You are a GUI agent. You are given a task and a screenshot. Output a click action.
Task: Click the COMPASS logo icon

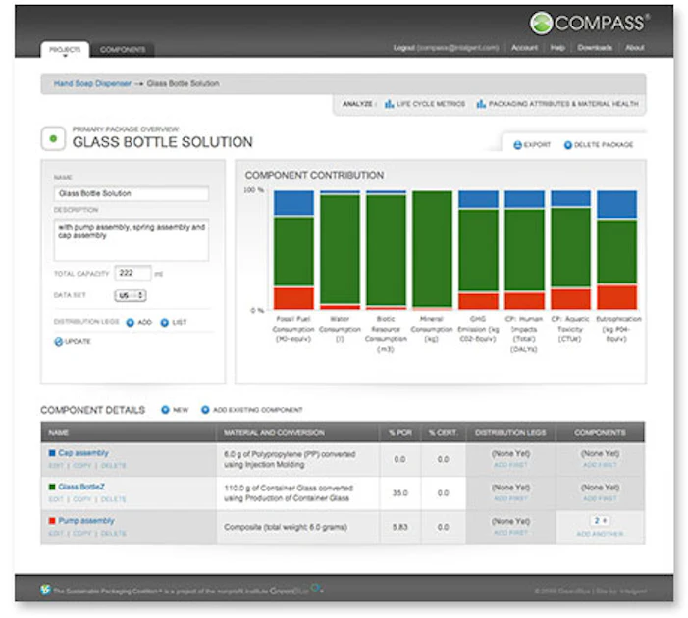coord(541,23)
